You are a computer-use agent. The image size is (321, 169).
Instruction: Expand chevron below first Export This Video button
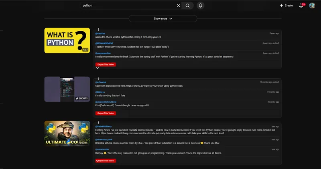98,68
